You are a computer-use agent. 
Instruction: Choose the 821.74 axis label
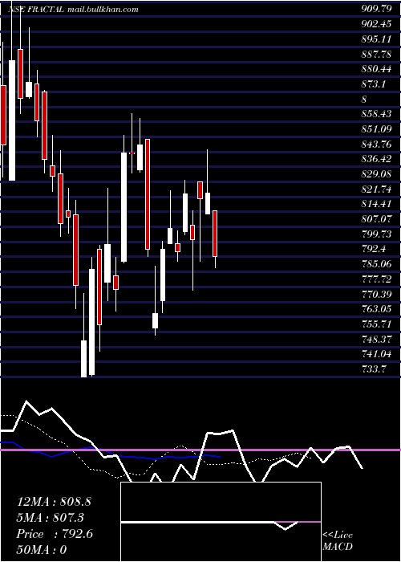[376, 189]
